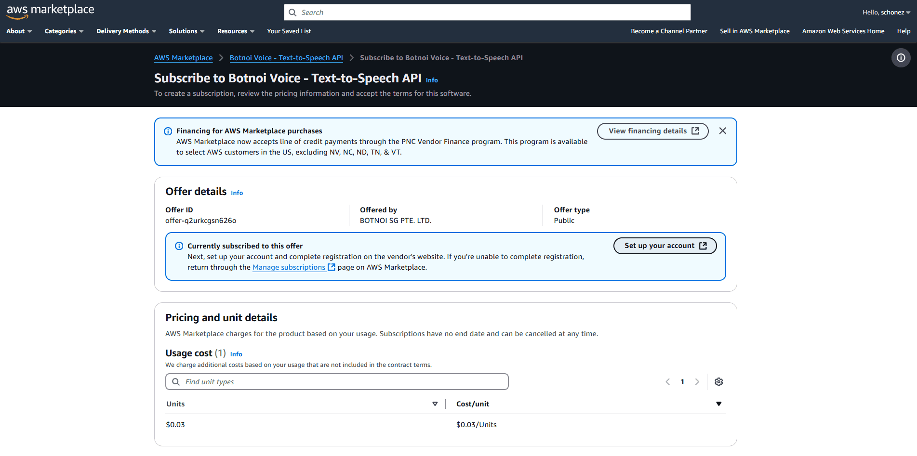Open the info circle panel icon at right
This screenshot has width=917, height=456.
click(901, 58)
